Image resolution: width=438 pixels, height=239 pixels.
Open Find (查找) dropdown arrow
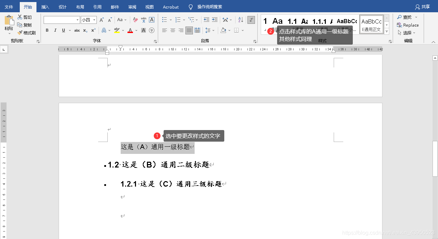coord(416,17)
